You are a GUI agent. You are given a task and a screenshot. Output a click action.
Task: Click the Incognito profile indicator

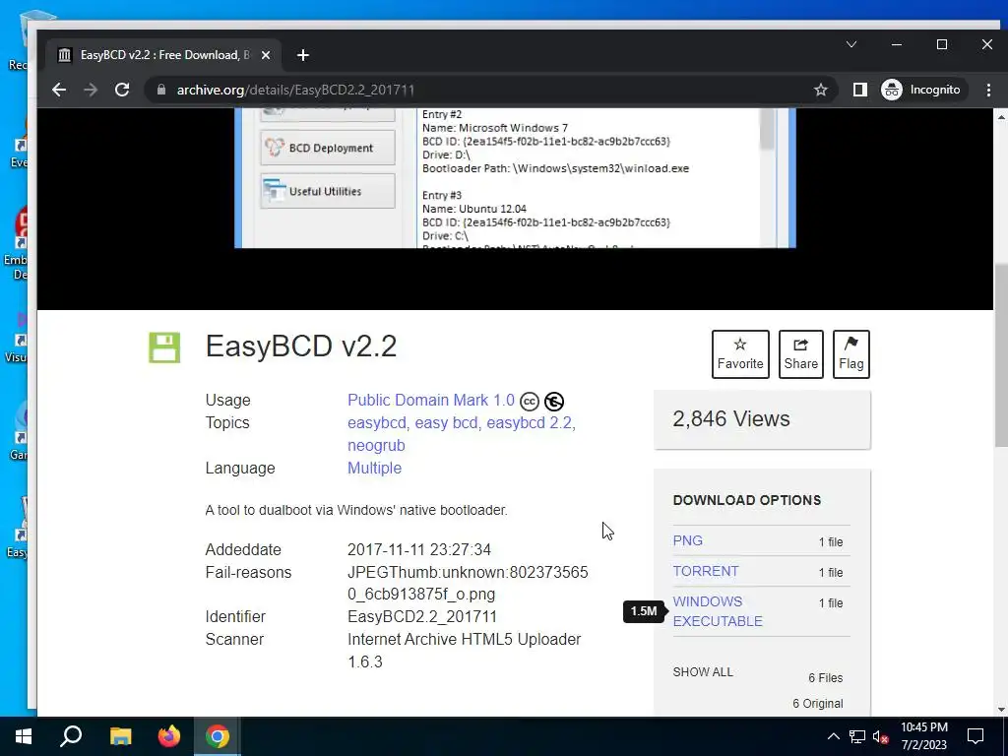(920, 90)
